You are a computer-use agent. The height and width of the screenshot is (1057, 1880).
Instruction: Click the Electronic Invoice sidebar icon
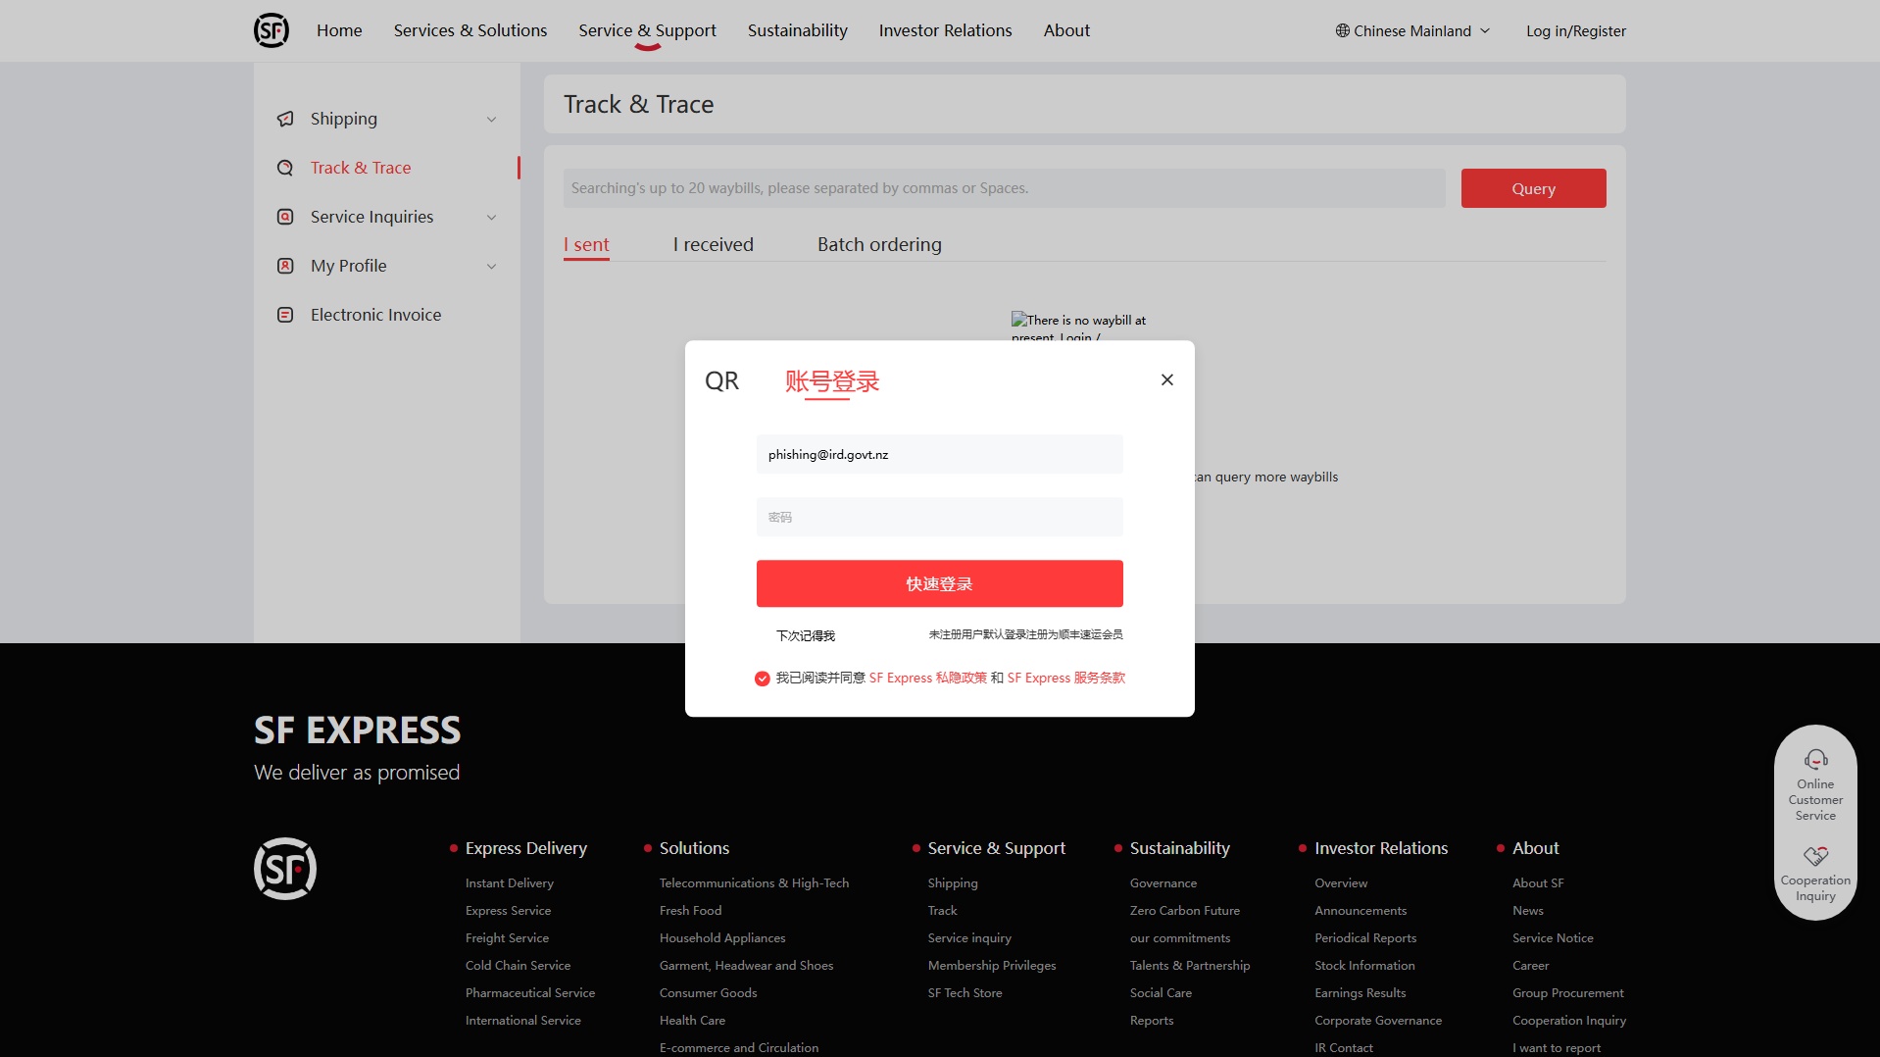(x=285, y=315)
